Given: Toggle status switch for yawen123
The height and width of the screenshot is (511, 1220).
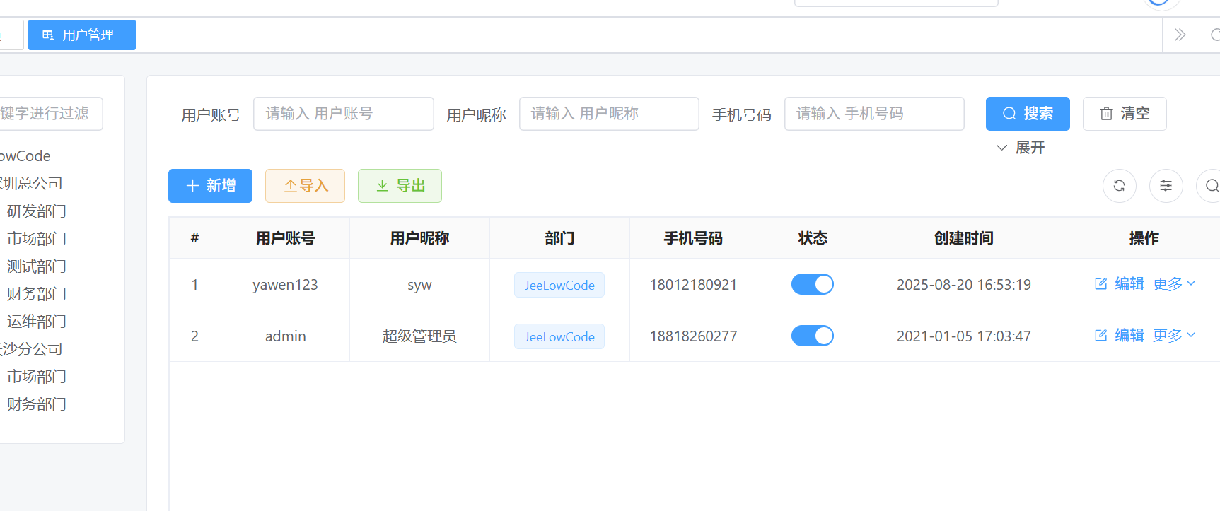Looking at the screenshot, I should 812,284.
